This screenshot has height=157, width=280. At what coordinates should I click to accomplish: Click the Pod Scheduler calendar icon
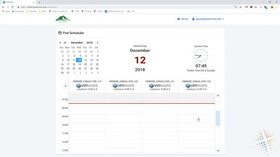[x=60, y=33]
